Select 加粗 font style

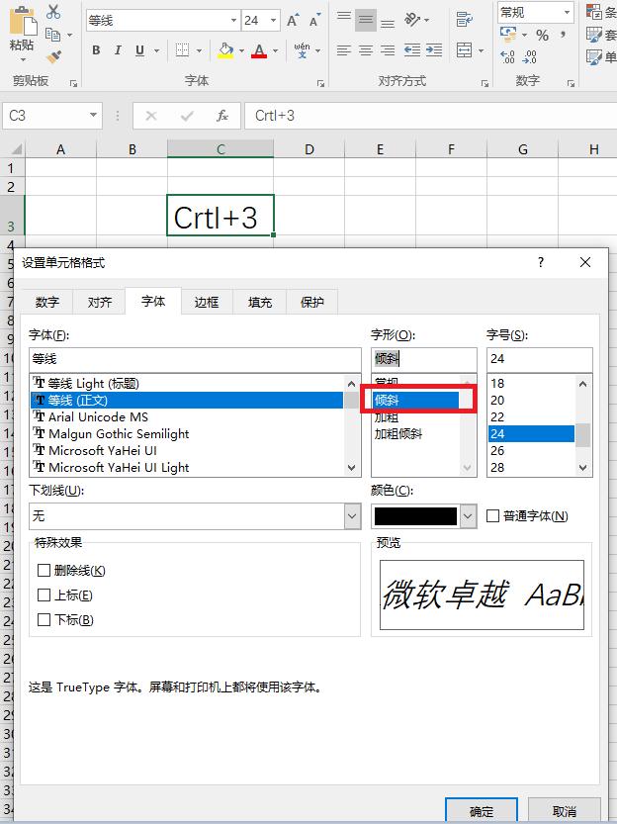click(x=387, y=417)
